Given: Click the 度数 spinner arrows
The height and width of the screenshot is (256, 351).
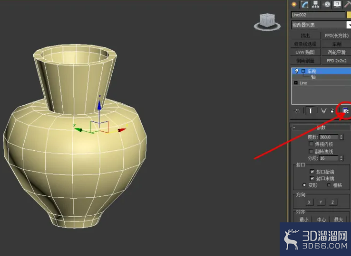Looking at the screenshot, I should 341,137.
